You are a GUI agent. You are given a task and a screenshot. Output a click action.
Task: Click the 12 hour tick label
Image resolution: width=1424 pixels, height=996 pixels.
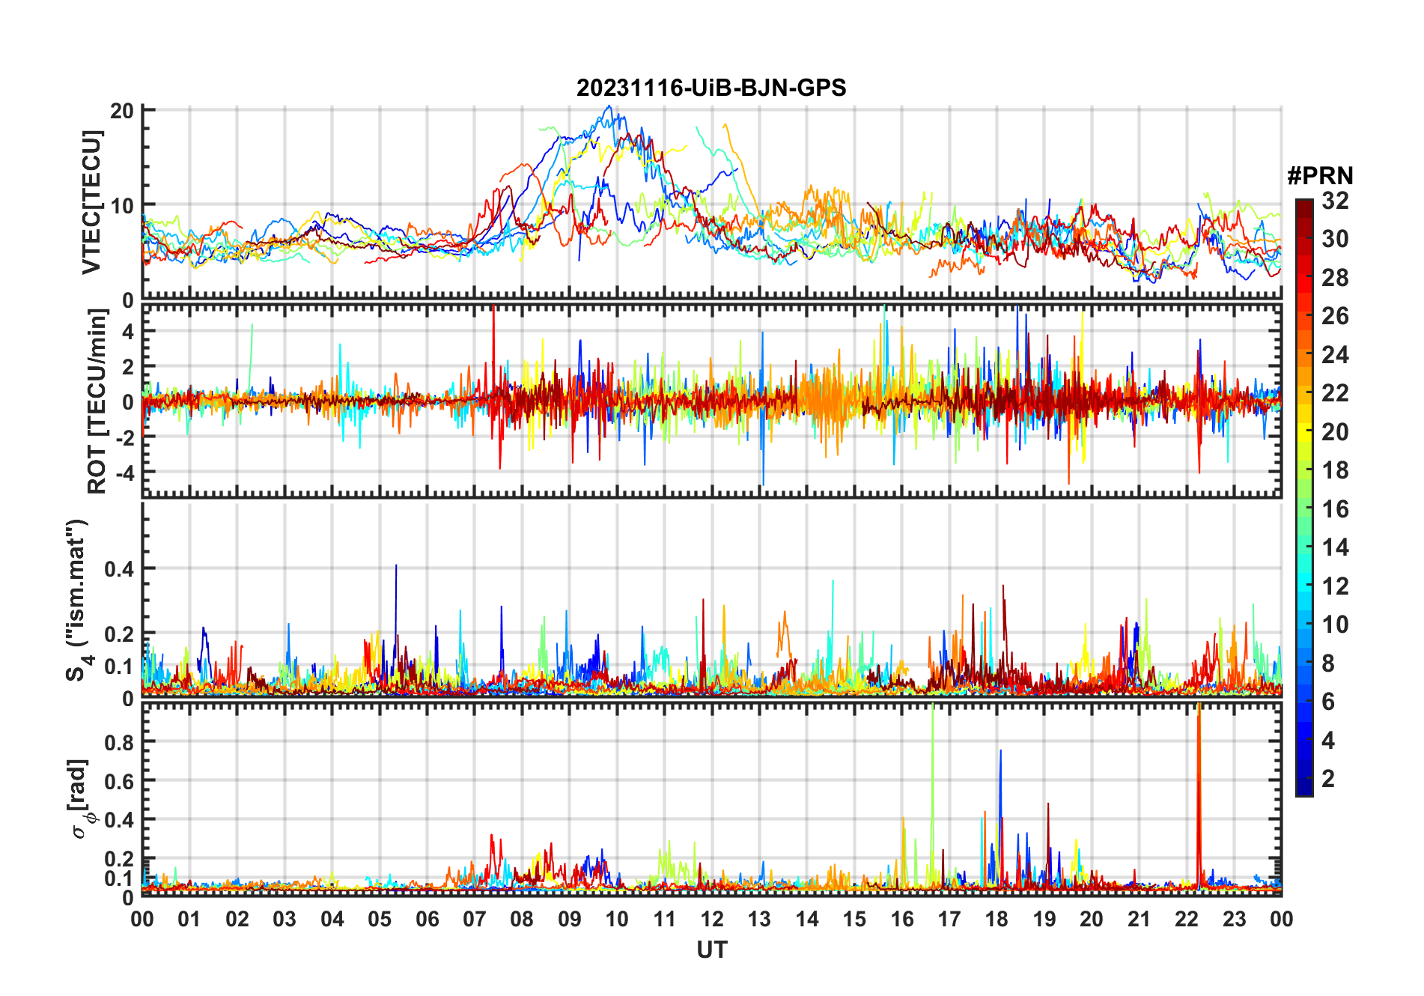click(x=711, y=919)
